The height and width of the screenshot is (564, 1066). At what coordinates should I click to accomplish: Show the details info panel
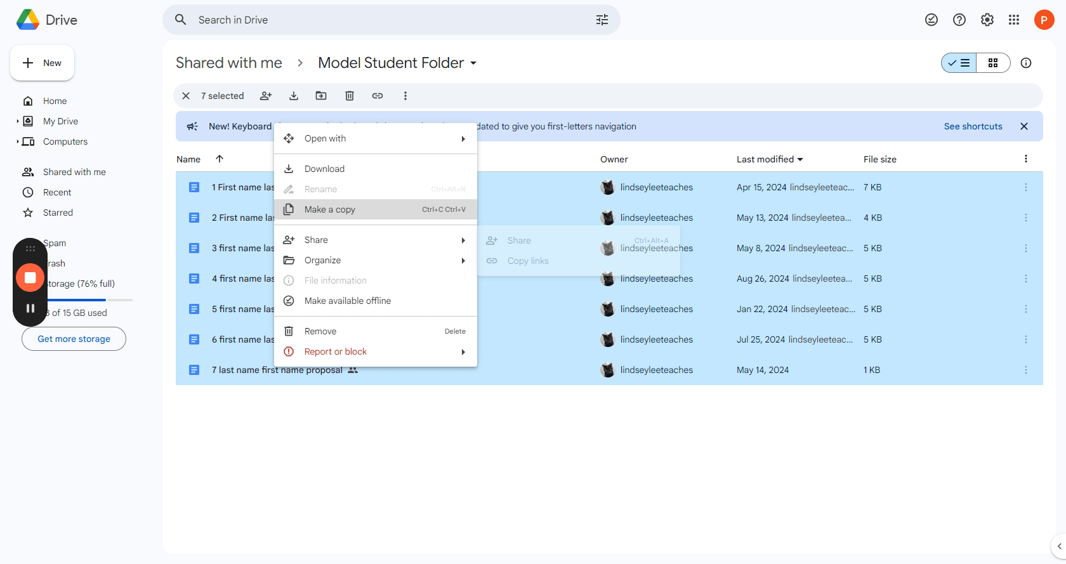tap(1026, 63)
